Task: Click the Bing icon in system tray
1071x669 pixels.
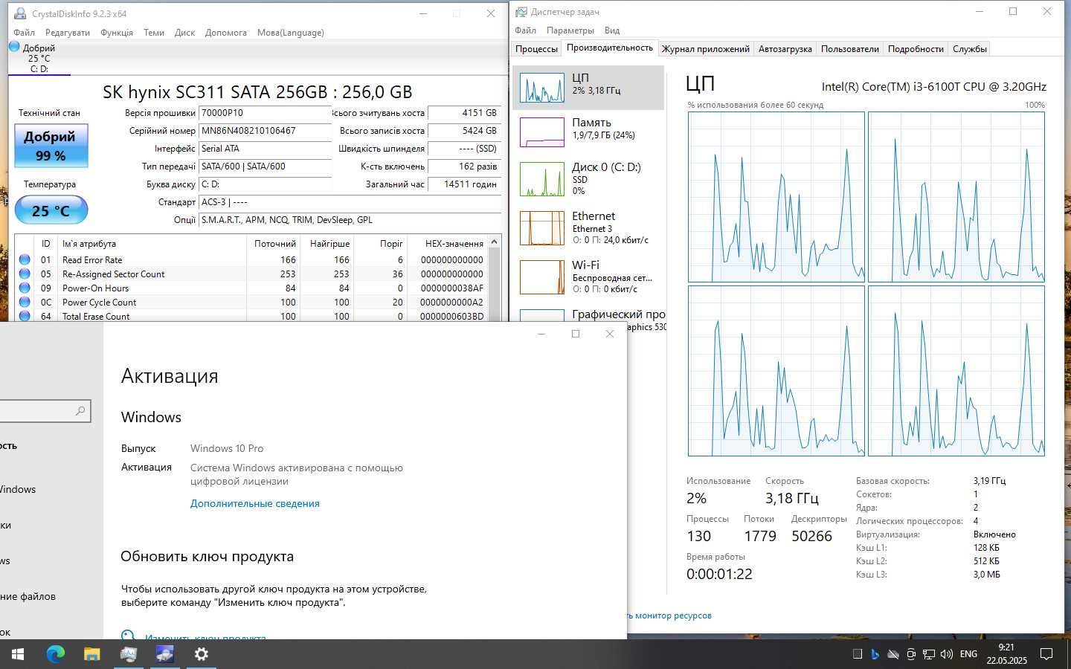Action: click(x=875, y=654)
